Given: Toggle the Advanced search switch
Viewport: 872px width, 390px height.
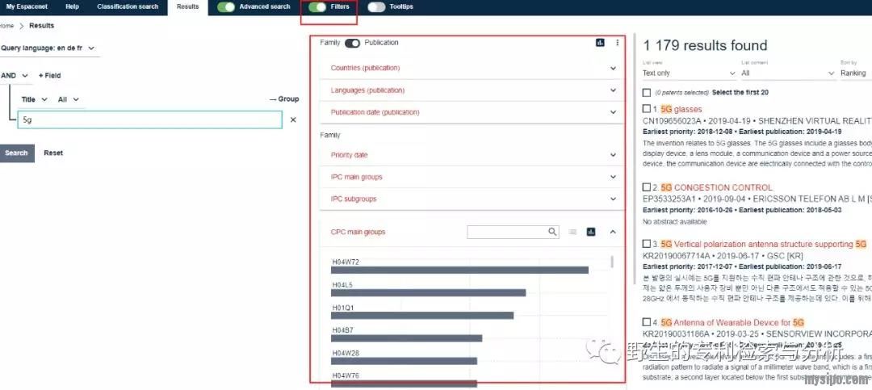Looking at the screenshot, I should coord(226,6).
